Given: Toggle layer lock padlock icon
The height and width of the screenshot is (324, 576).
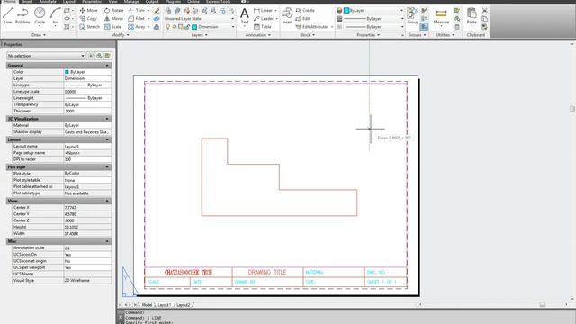Looking at the screenshot, I should (x=187, y=27).
